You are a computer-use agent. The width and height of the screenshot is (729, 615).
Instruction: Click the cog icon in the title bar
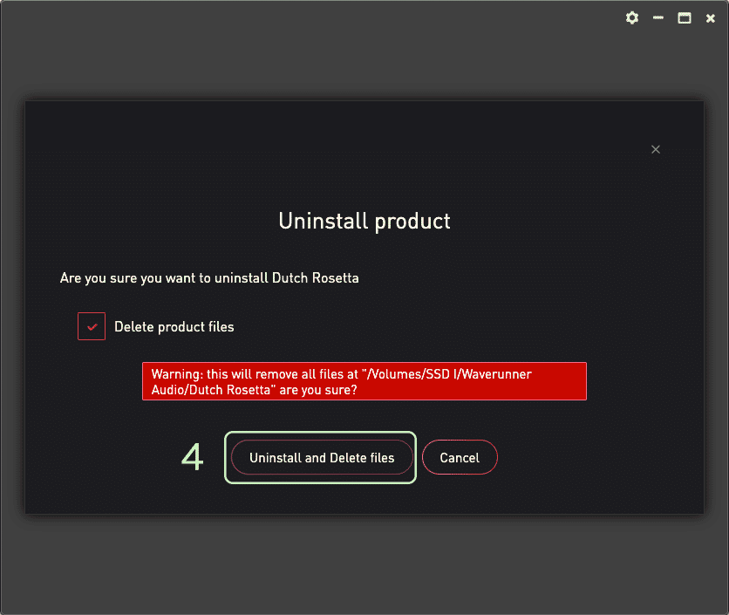632,18
